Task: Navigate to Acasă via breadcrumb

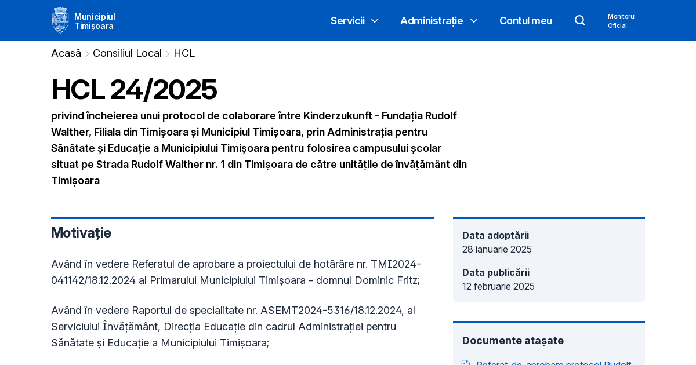Action: (x=66, y=53)
